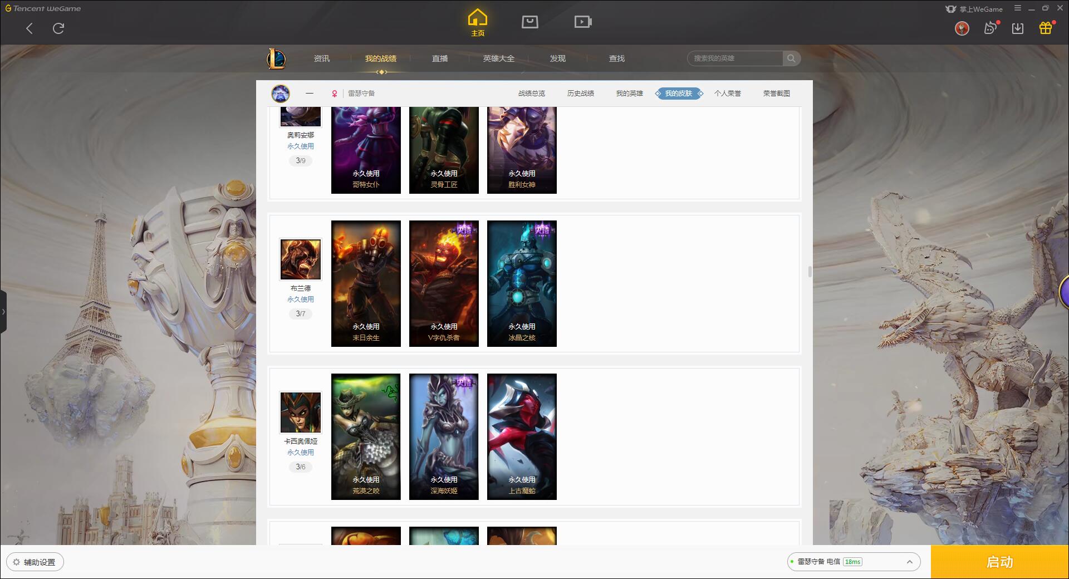
Task: Open the friends notification icon
Action: tap(990, 28)
